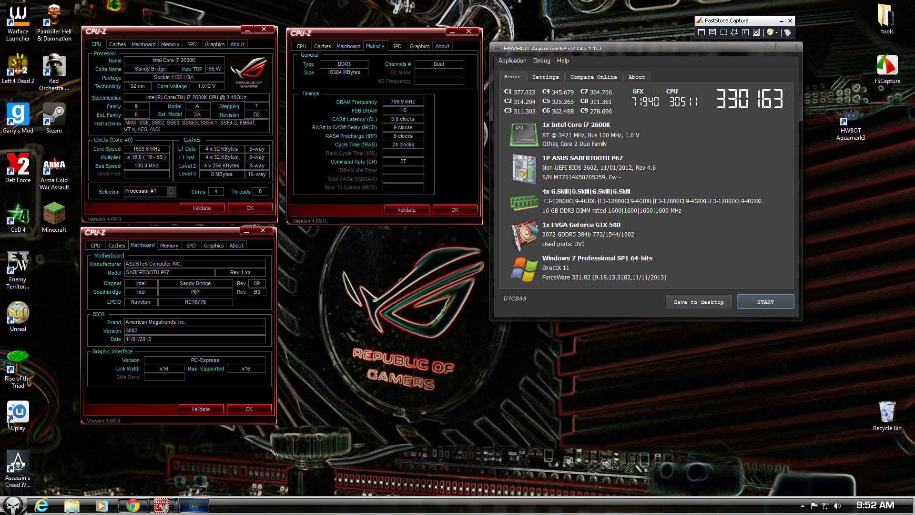Open Minecraft desktop icon
This screenshot has height=515, width=915.
54,217
